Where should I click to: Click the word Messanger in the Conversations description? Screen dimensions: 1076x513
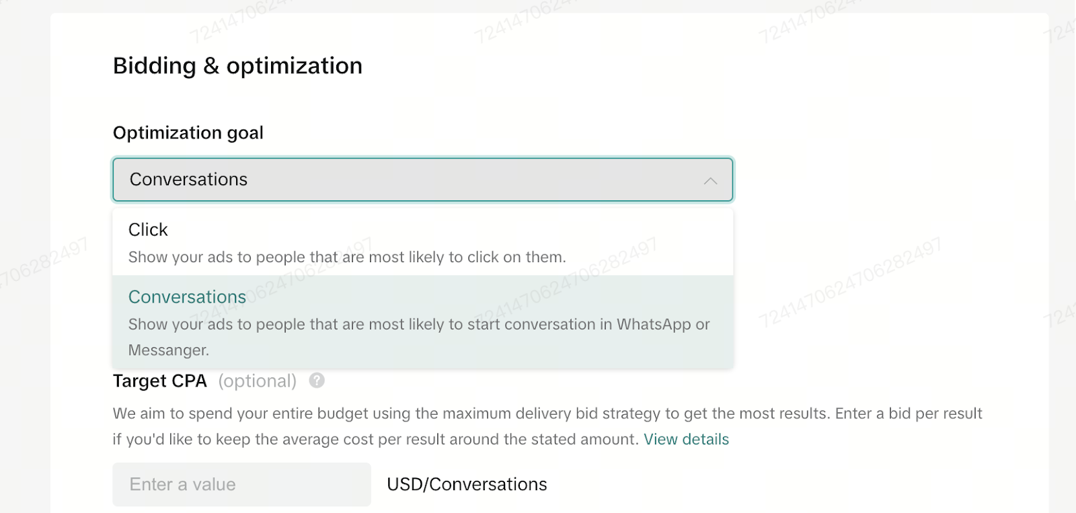click(169, 350)
